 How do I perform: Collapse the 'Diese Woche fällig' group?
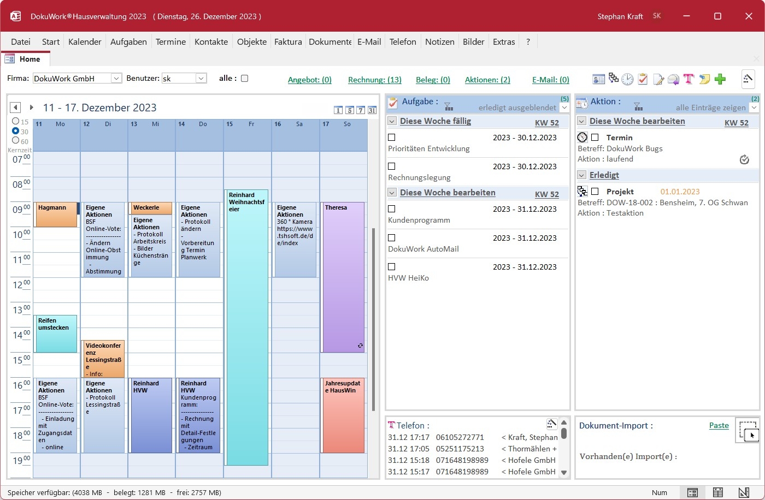[392, 121]
